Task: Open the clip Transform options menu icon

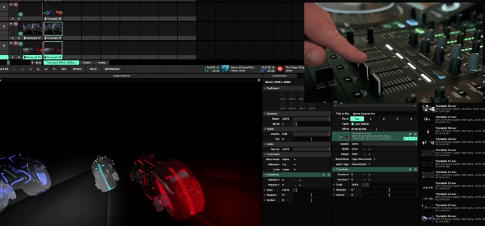Action: tap(415, 170)
